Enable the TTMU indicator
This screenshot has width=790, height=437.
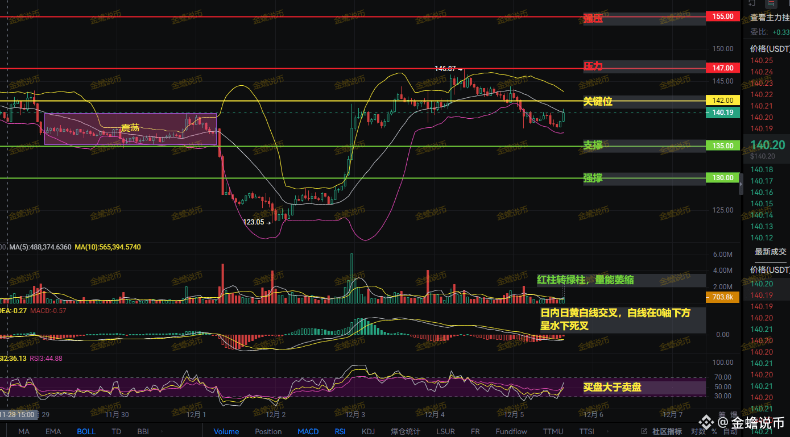(x=553, y=431)
